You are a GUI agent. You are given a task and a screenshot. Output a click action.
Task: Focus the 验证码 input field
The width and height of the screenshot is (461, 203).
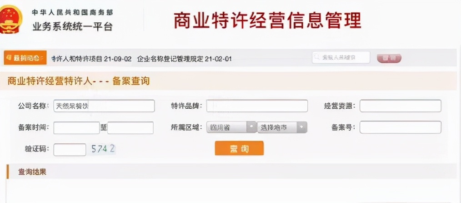tap(70, 150)
